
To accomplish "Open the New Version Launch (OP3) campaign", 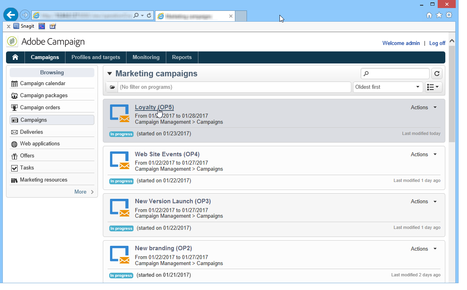I will click(x=173, y=201).
